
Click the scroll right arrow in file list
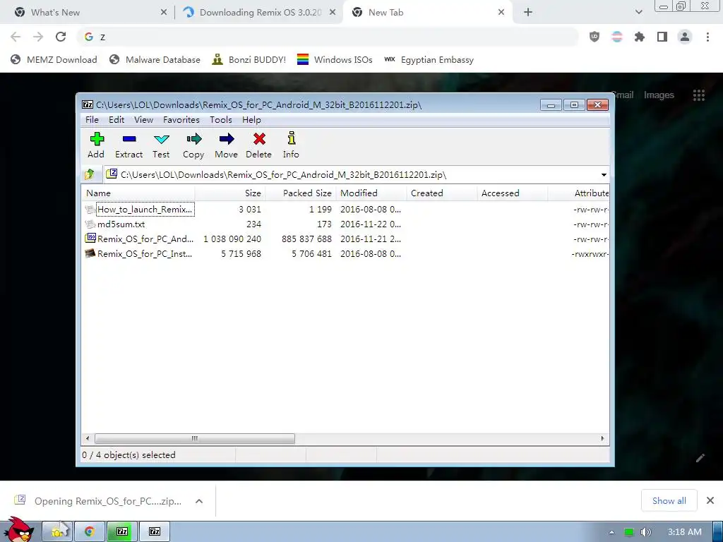(602, 438)
